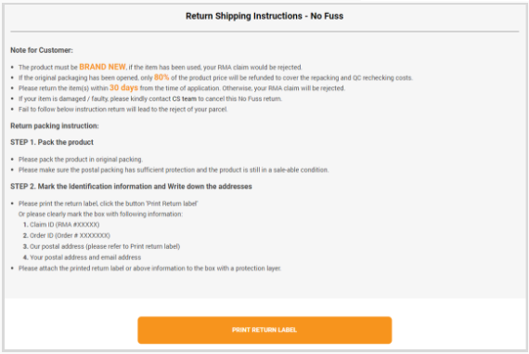Image resolution: width=529 pixels, height=354 pixels.
Task: Click the STEP 1 Pack the product heading
Action: pyautogui.click(x=52, y=142)
